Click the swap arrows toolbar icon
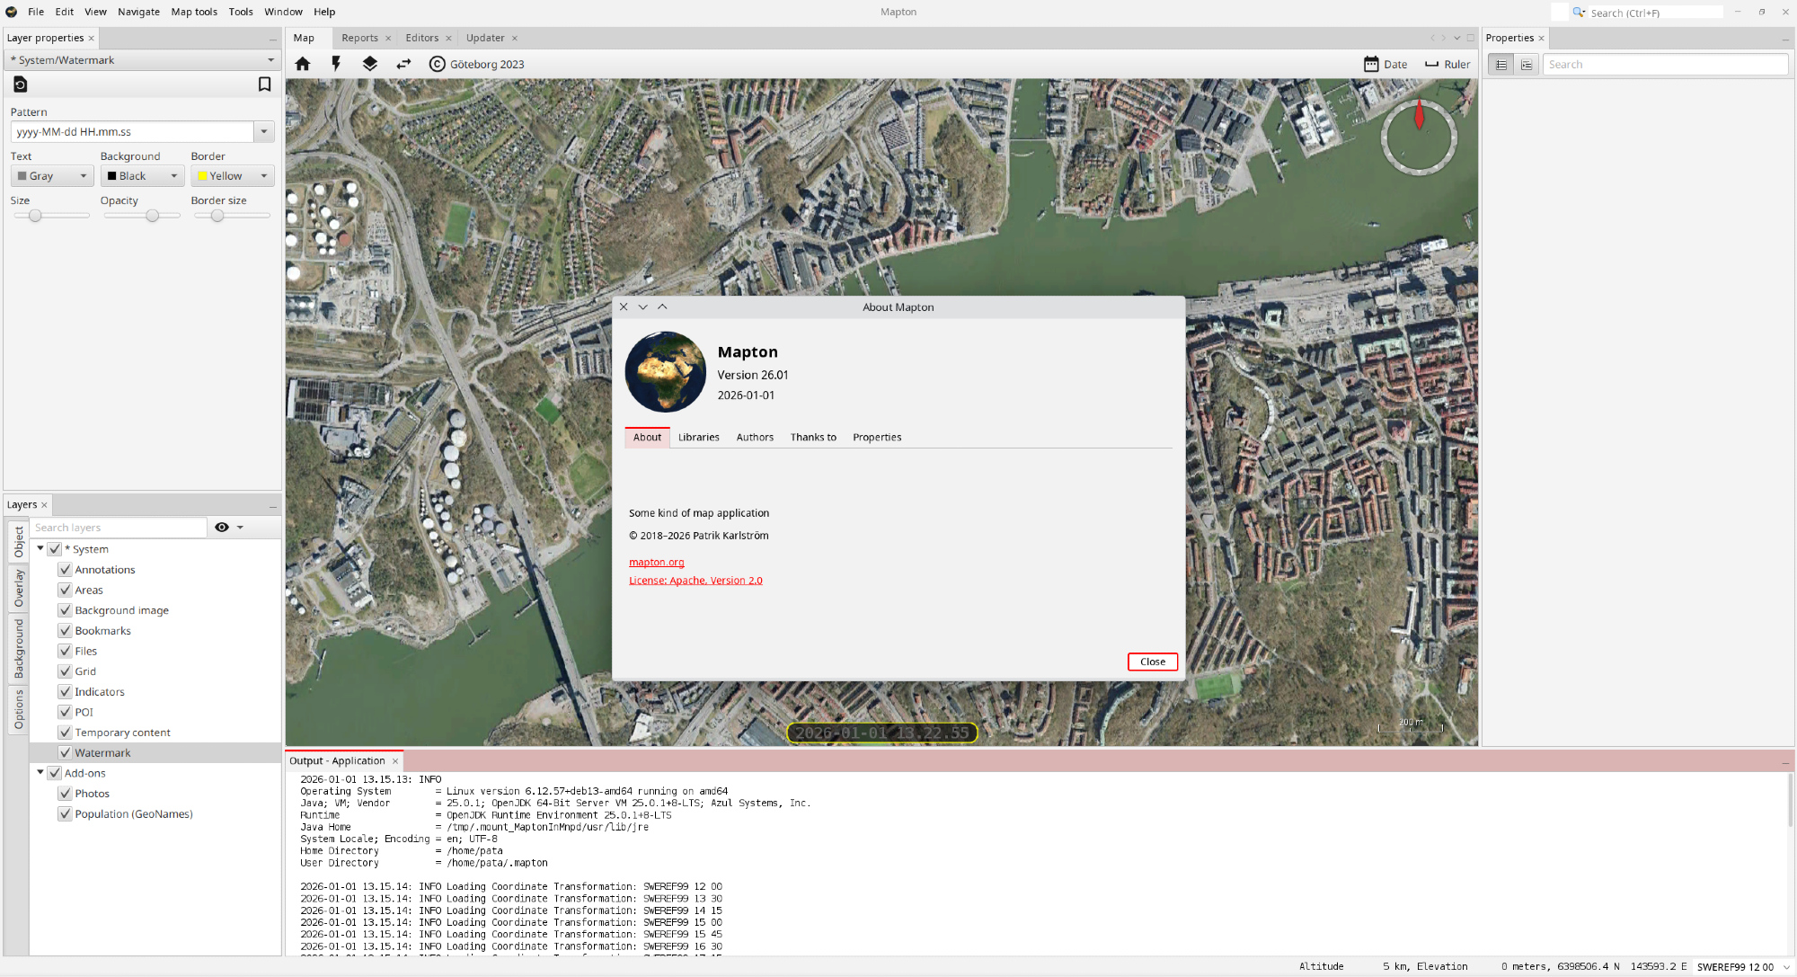The width and height of the screenshot is (1797, 977). (x=403, y=64)
